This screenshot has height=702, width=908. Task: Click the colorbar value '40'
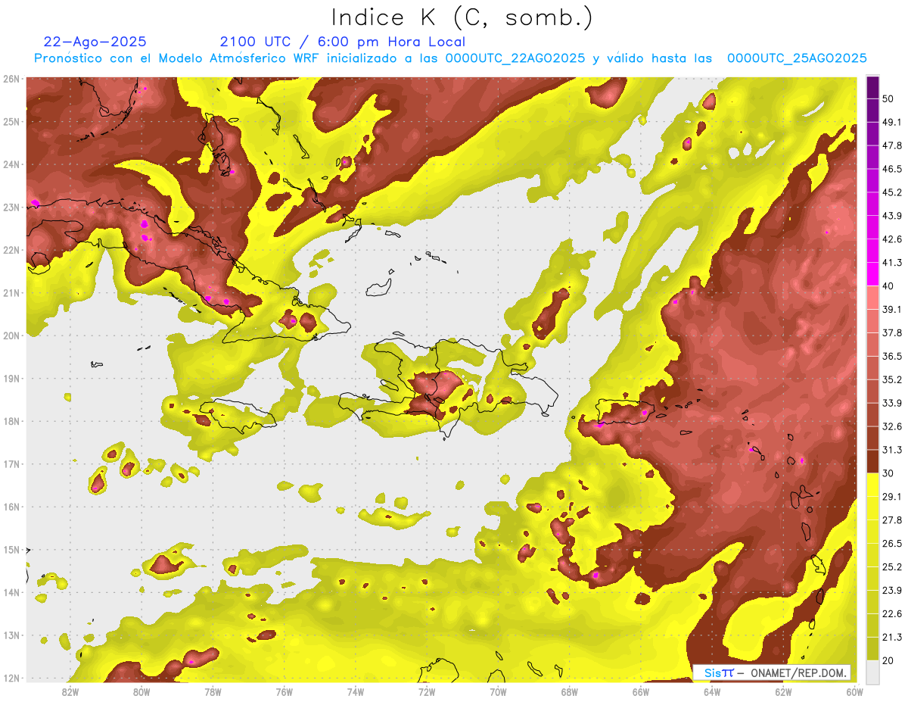click(888, 286)
